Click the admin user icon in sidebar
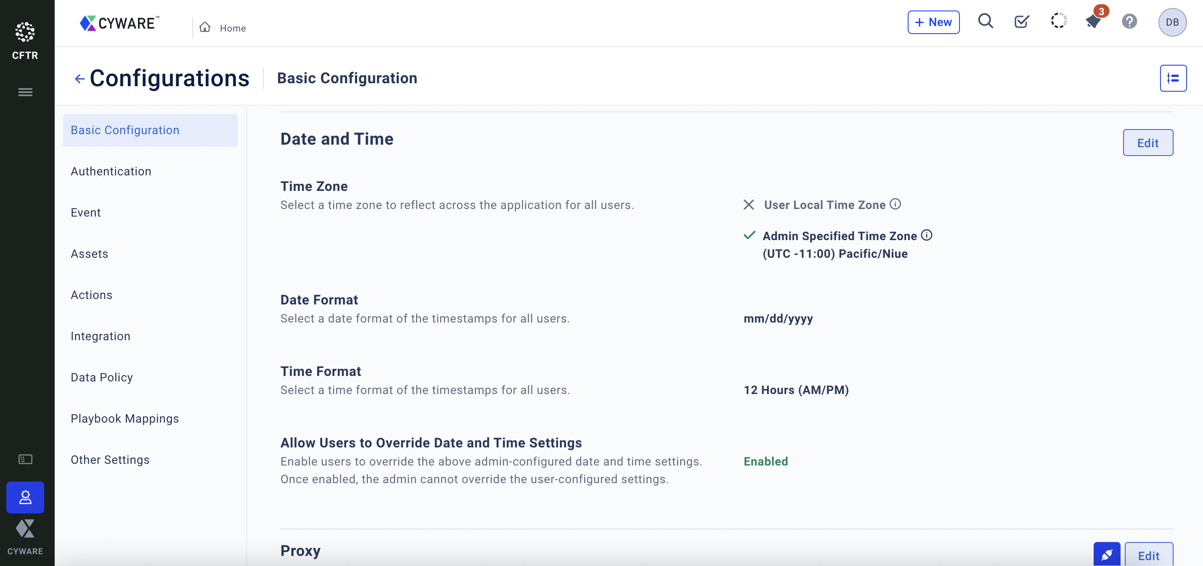This screenshot has width=1203, height=566. click(x=25, y=497)
